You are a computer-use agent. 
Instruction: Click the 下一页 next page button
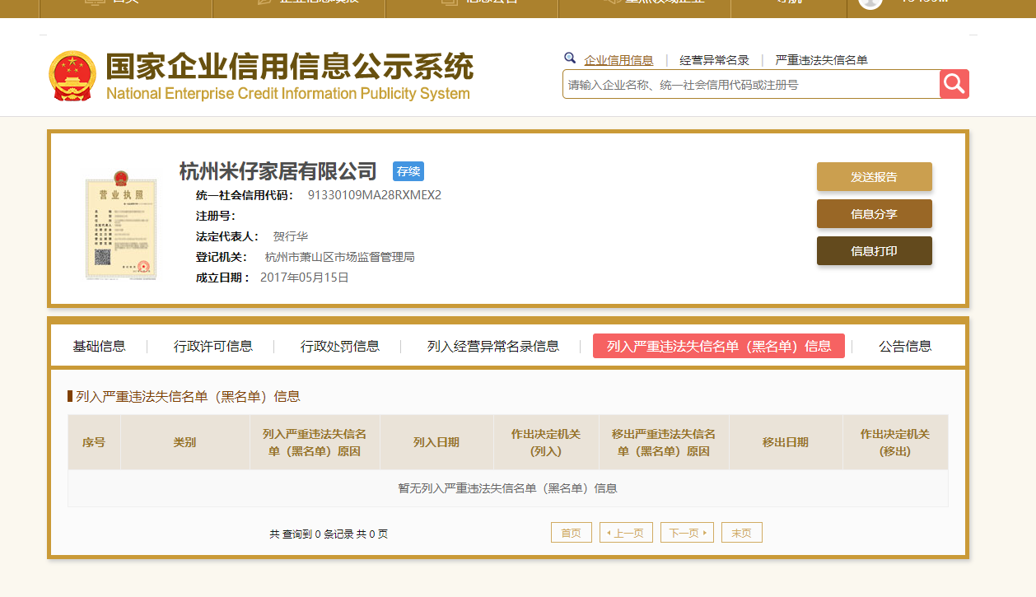pyautogui.click(x=687, y=533)
